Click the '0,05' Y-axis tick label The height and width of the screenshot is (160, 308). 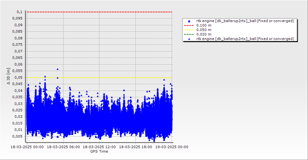pyautogui.click(x=19, y=77)
